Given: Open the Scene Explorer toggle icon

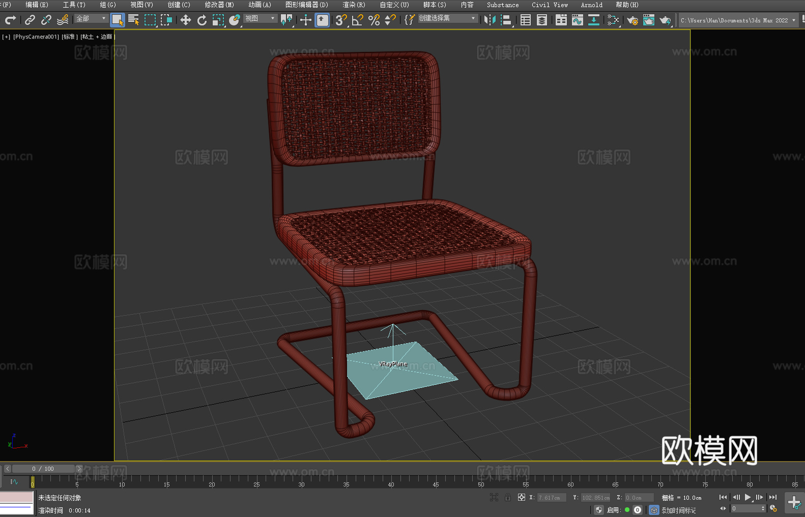Looking at the screenshot, I should point(526,20).
